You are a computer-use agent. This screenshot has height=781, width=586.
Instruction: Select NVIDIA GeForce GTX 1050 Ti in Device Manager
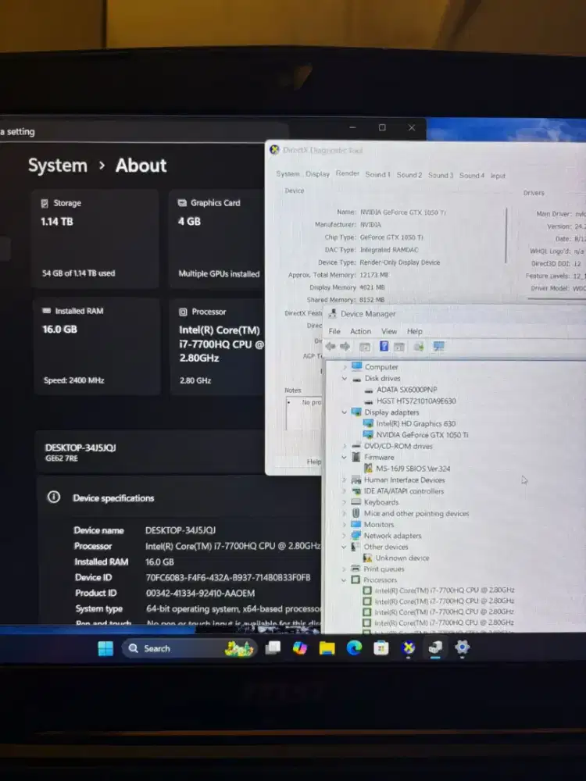tap(422, 435)
